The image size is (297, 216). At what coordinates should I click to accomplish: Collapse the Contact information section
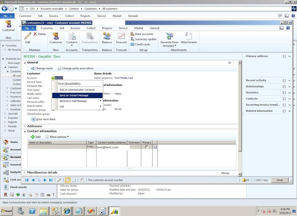coord(25,131)
